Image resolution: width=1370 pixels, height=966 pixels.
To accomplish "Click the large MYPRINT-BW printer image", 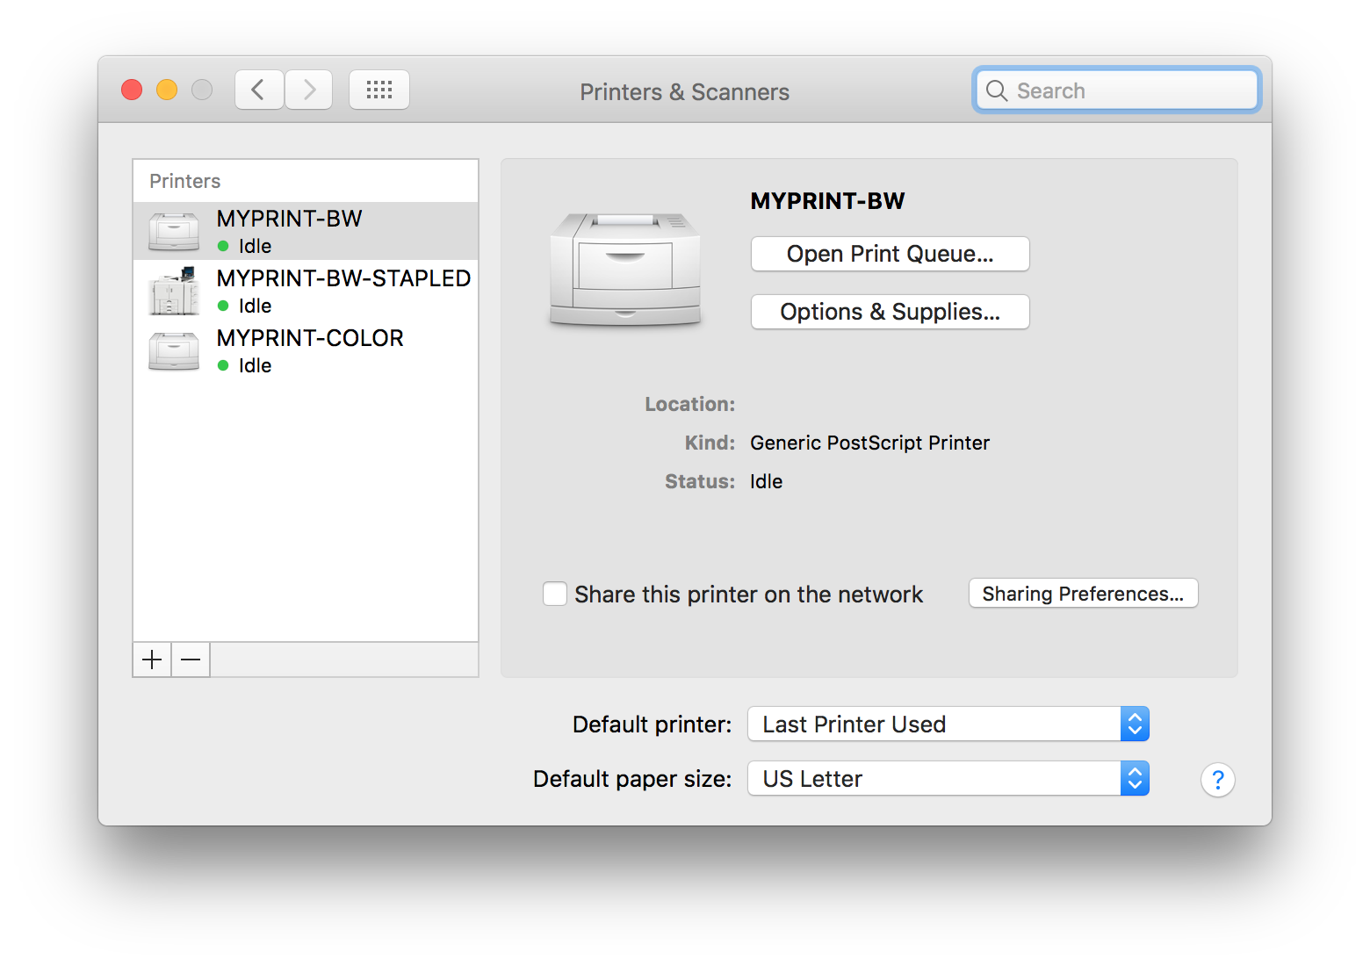I will click(625, 270).
